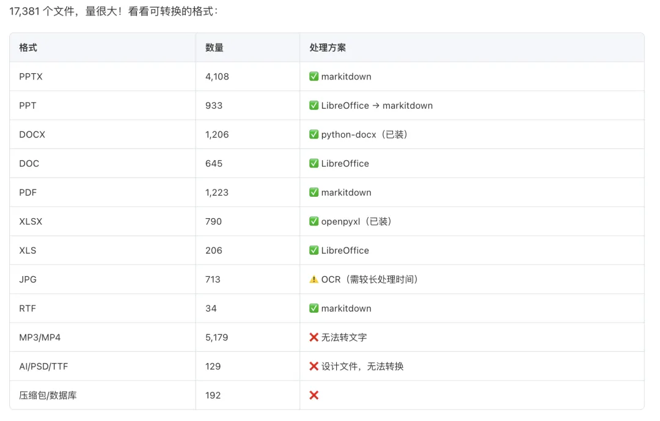Click the green checkmark in PDF row

(313, 192)
